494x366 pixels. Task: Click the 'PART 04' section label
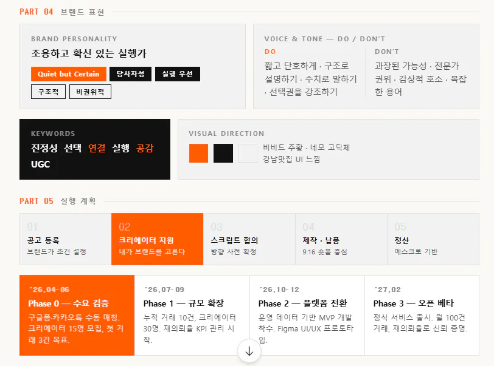click(x=37, y=12)
